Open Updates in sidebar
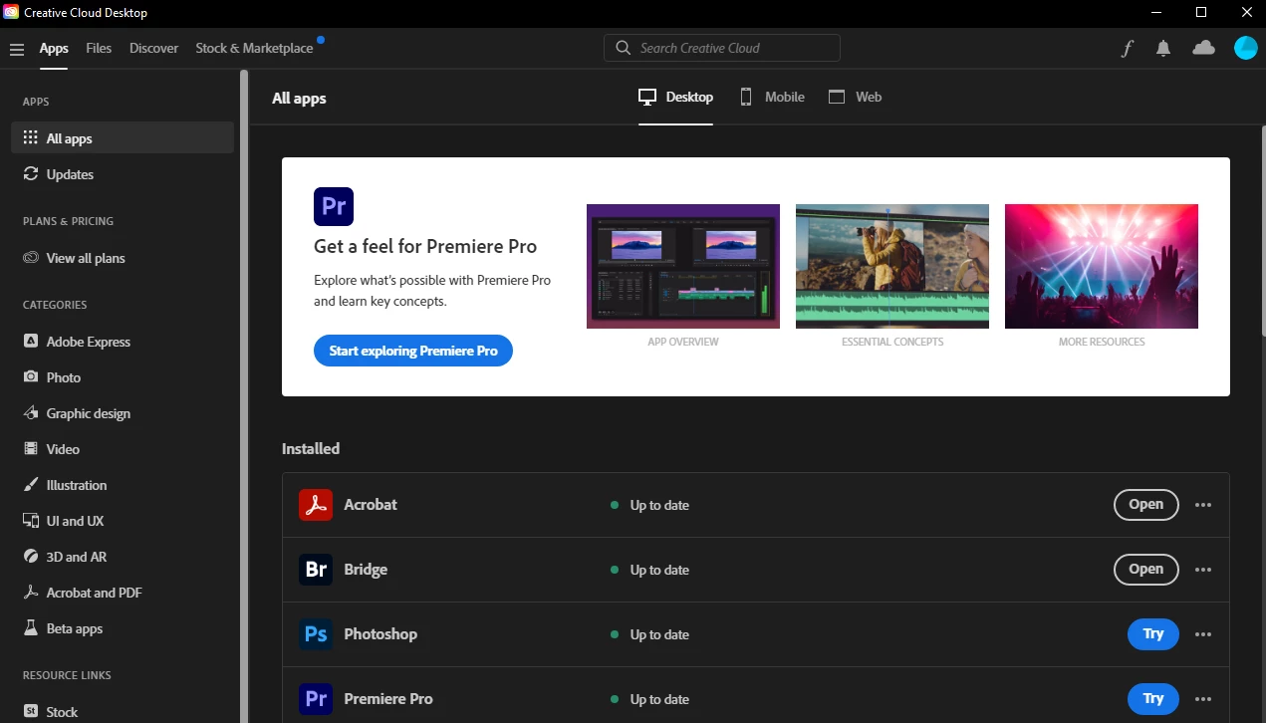This screenshot has width=1266, height=723. pos(123,174)
